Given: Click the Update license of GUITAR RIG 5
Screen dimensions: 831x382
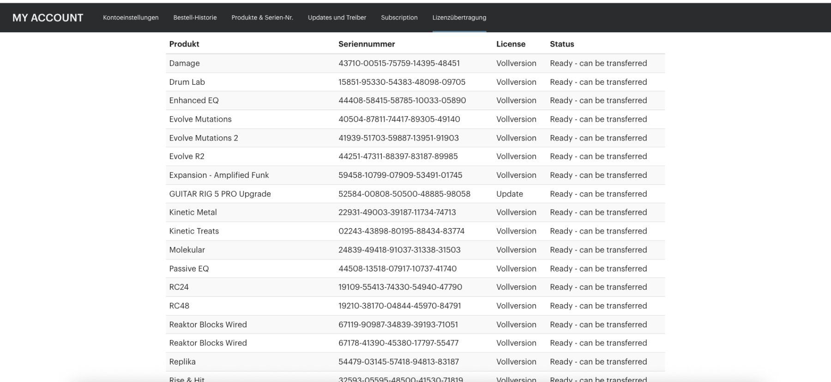Looking at the screenshot, I should coord(510,194).
